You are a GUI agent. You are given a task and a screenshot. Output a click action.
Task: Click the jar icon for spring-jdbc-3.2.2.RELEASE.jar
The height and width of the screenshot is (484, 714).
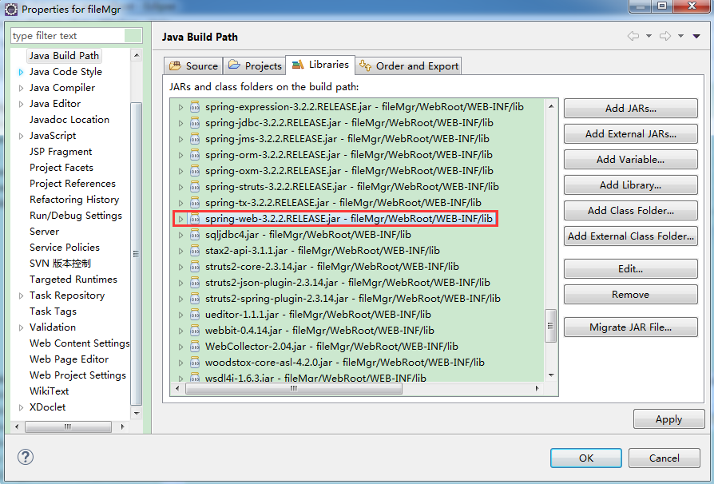coord(195,123)
